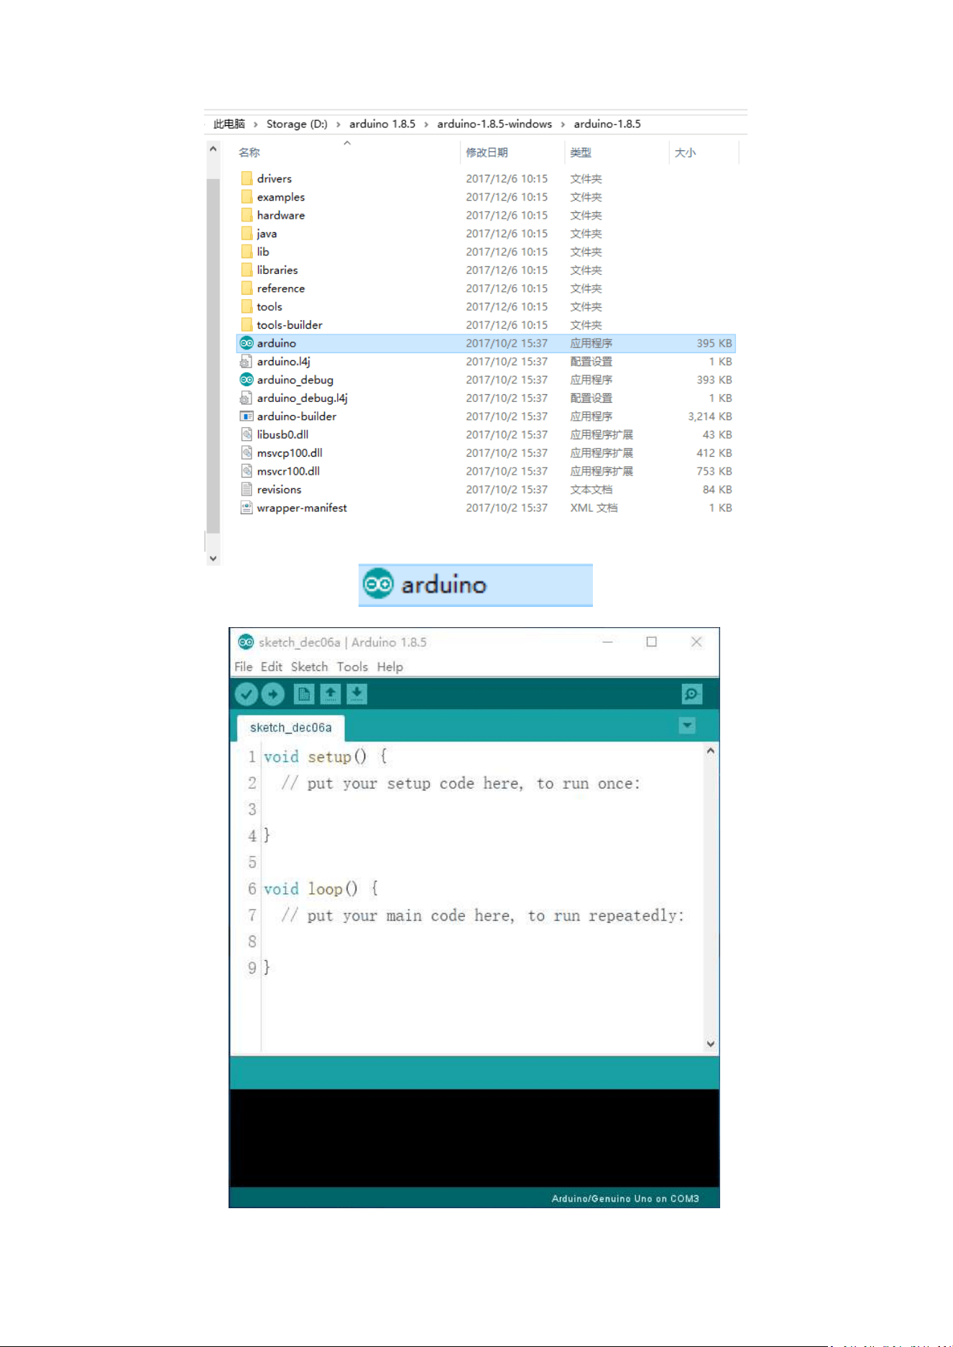Open the Tools menu
Screen dimensions: 953x1347
pos(352,667)
